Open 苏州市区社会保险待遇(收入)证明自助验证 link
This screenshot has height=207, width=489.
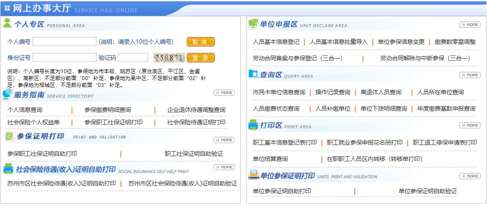183,183
